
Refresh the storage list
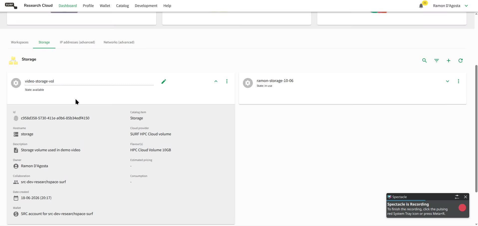(x=461, y=61)
